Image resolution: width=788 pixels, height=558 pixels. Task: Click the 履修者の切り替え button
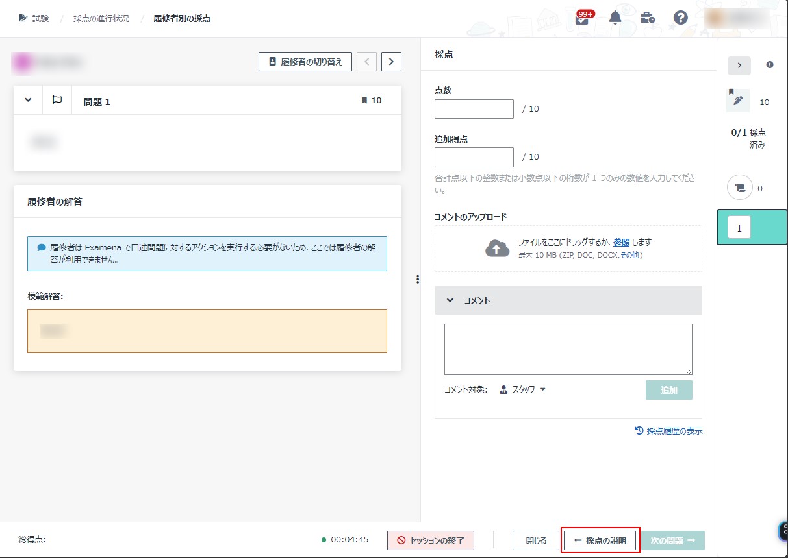coord(305,62)
